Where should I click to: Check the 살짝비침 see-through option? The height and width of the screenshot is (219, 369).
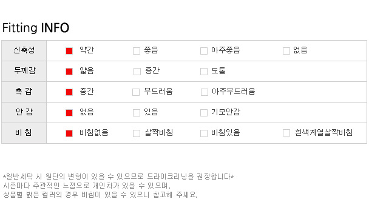coord(137,133)
